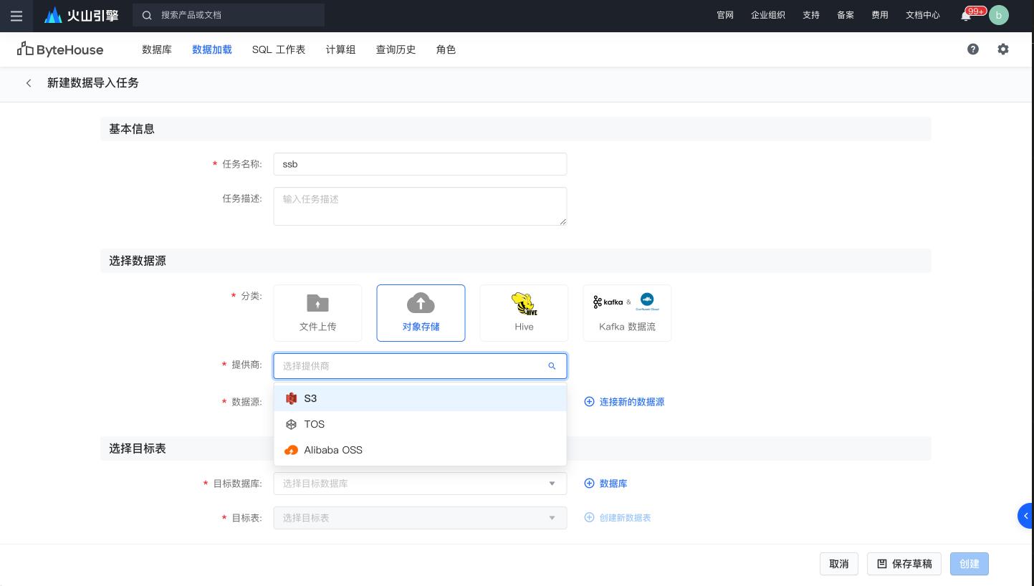Click the 保存草稿 button
Screen dimensions: 1034x586
pyautogui.click(x=904, y=564)
